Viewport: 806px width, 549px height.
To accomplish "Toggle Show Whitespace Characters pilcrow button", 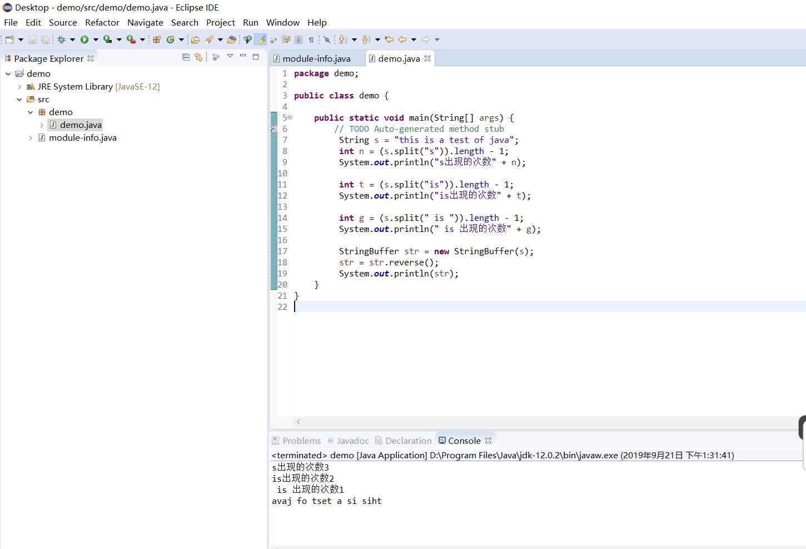I will 311,39.
